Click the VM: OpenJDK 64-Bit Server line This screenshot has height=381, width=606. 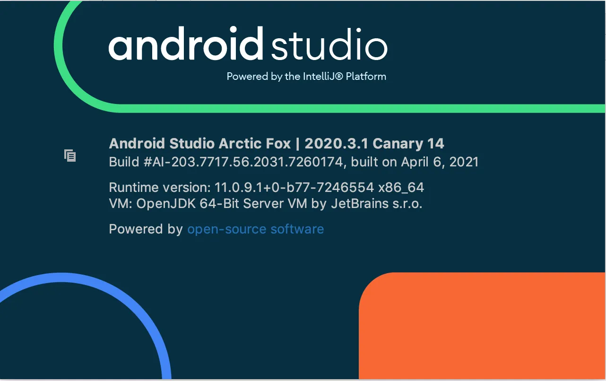click(266, 204)
